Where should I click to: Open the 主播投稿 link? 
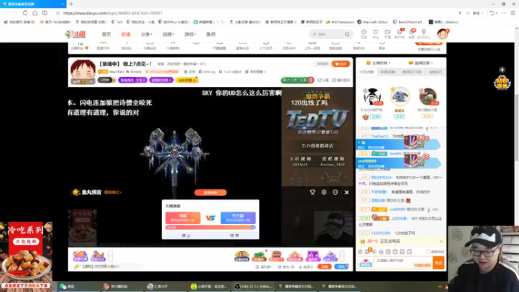tap(378, 63)
